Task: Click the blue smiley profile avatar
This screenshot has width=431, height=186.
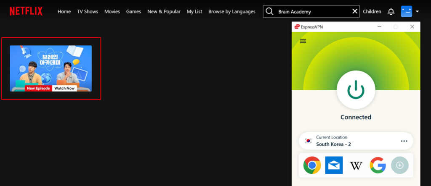Action: 406,11
